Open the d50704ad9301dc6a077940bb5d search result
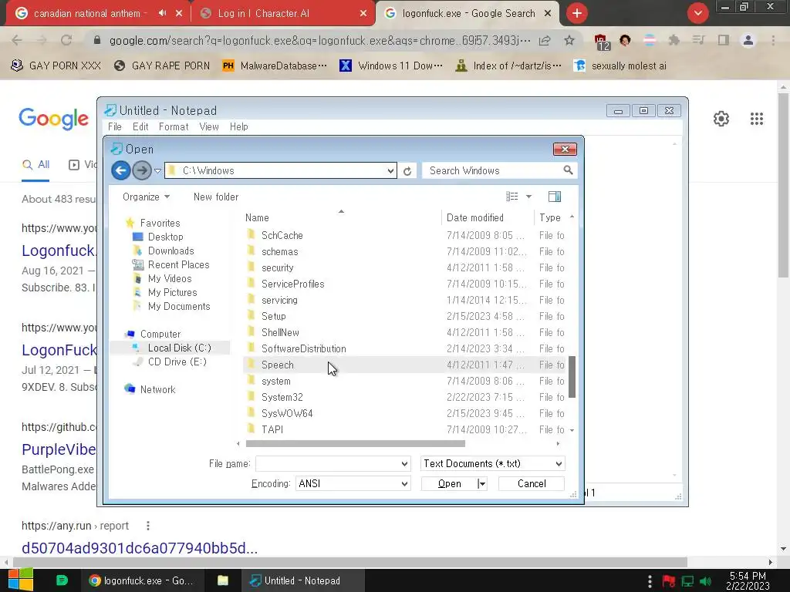Screen dimensions: 790x592 pyautogui.click(x=140, y=548)
